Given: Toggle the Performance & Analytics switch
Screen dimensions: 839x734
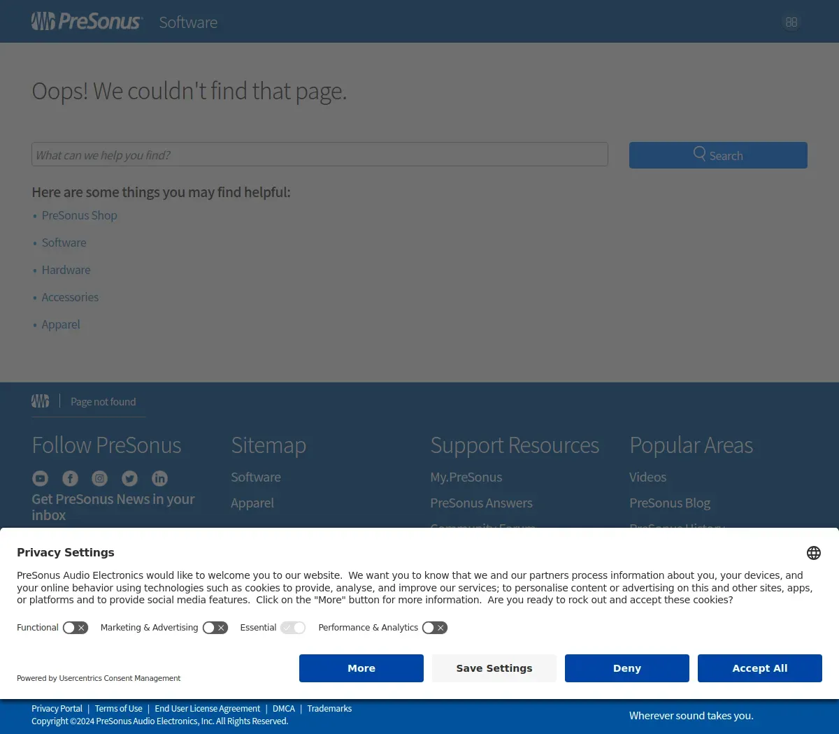Looking at the screenshot, I should [x=435, y=628].
